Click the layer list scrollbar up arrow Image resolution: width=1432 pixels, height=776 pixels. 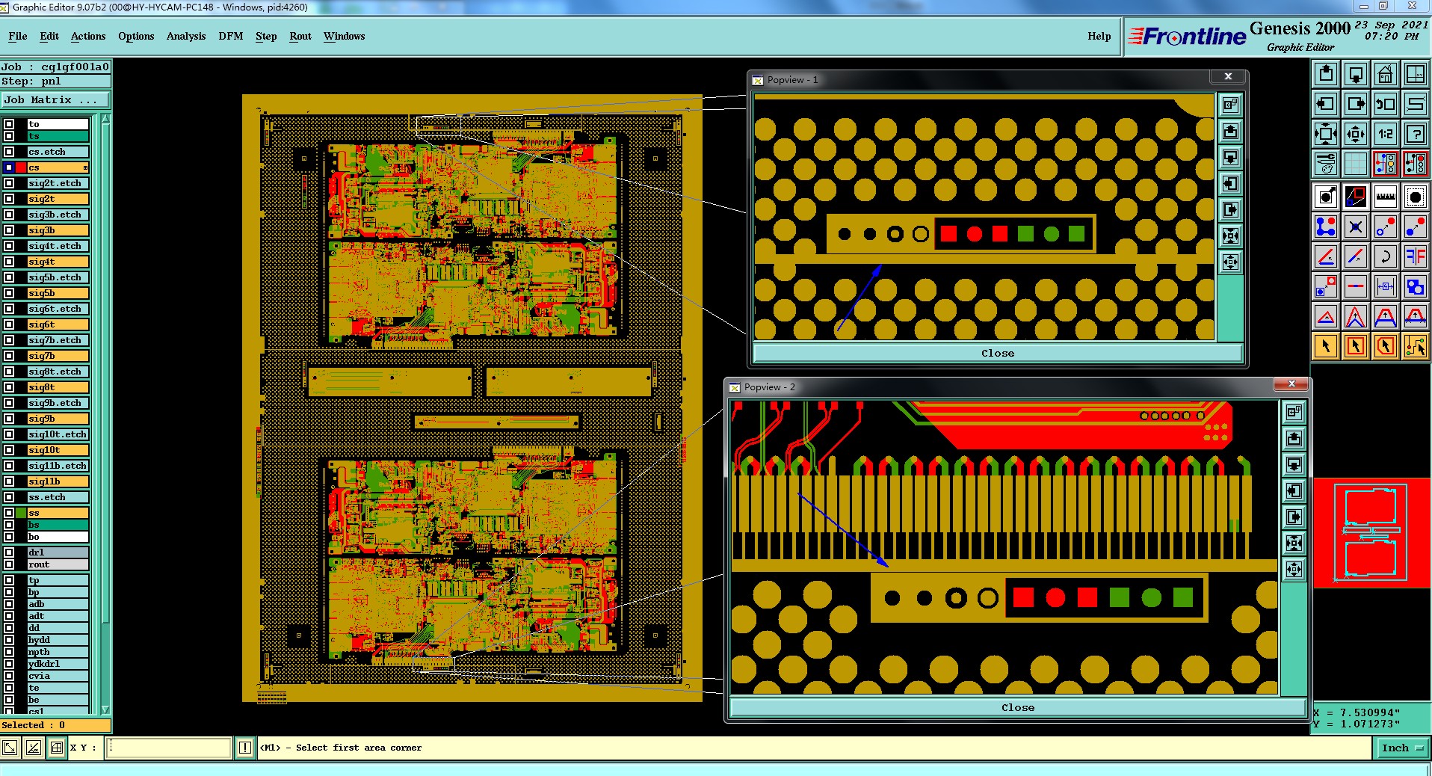tap(105, 119)
